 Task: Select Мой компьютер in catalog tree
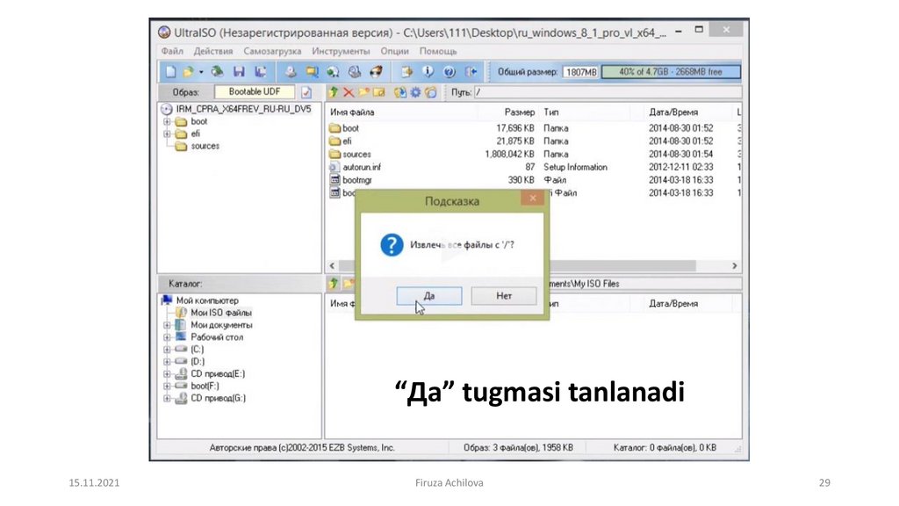click(207, 300)
